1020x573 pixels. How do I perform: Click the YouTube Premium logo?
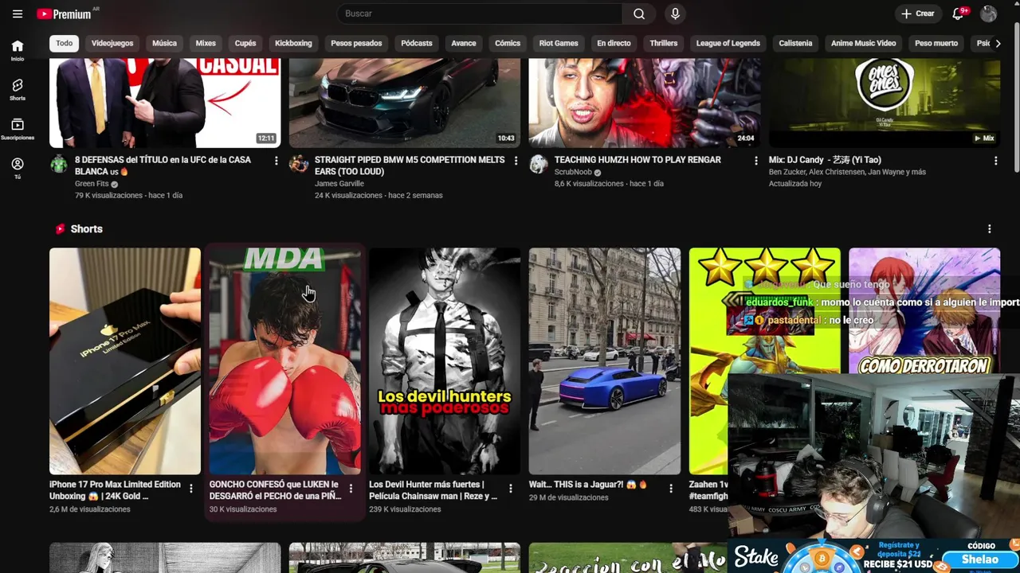click(x=65, y=14)
